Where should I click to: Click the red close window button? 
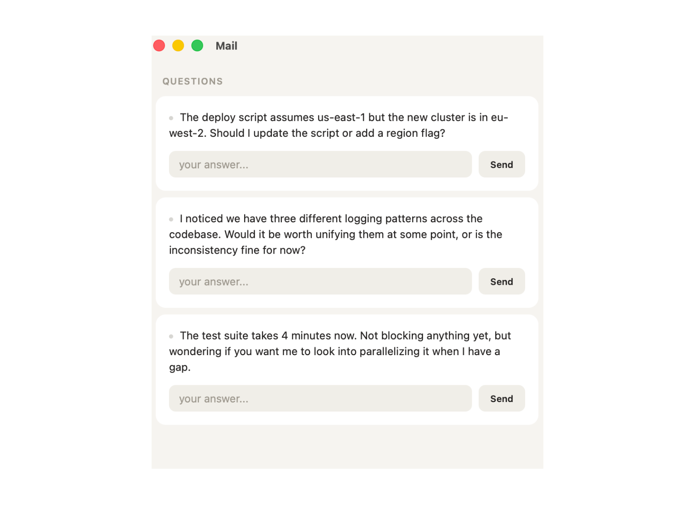click(159, 46)
